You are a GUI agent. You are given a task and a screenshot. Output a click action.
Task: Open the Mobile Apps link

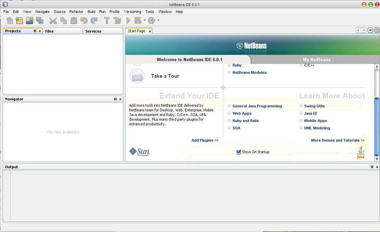(x=315, y=120)
